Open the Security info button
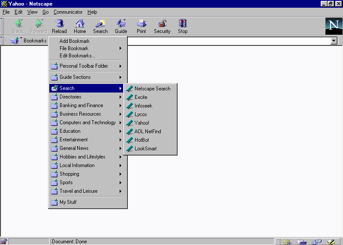 (x=162, y=26)
